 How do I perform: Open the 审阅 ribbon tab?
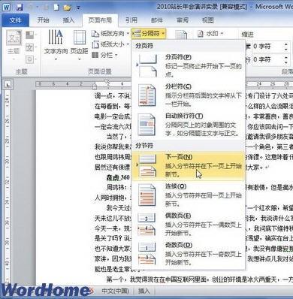(x=183, y=20)
